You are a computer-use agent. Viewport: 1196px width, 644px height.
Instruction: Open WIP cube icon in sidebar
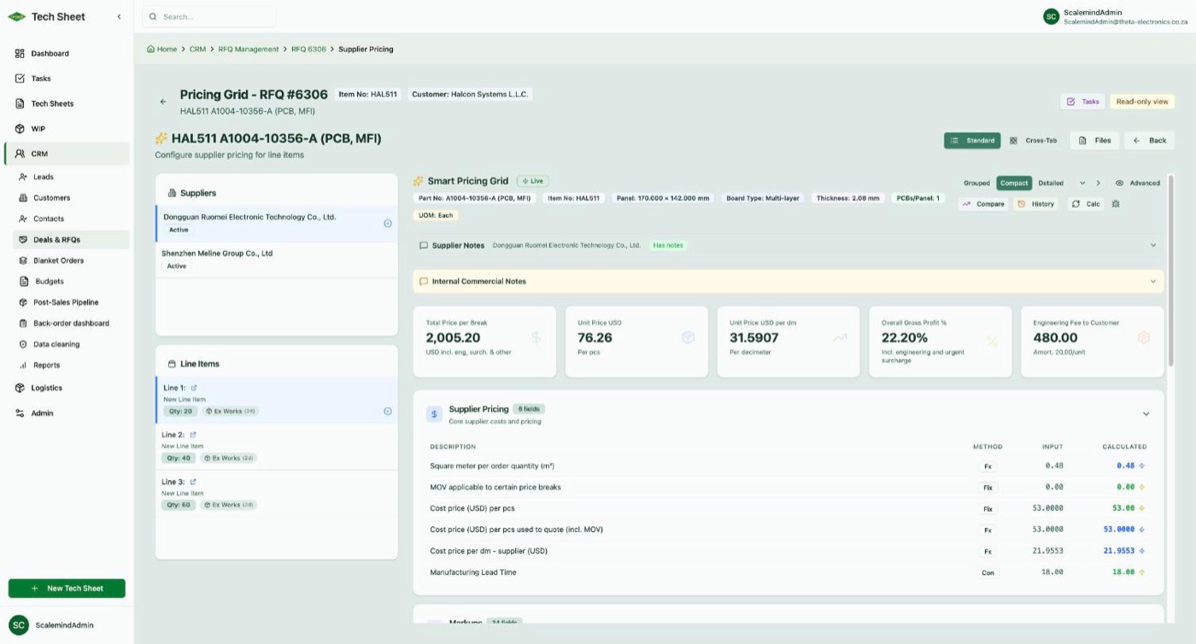click(20, 129)
